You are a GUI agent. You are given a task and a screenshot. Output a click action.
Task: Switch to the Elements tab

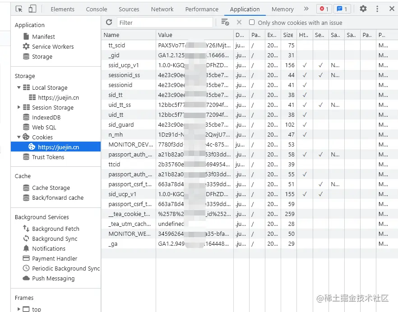(x=62, y=9)
